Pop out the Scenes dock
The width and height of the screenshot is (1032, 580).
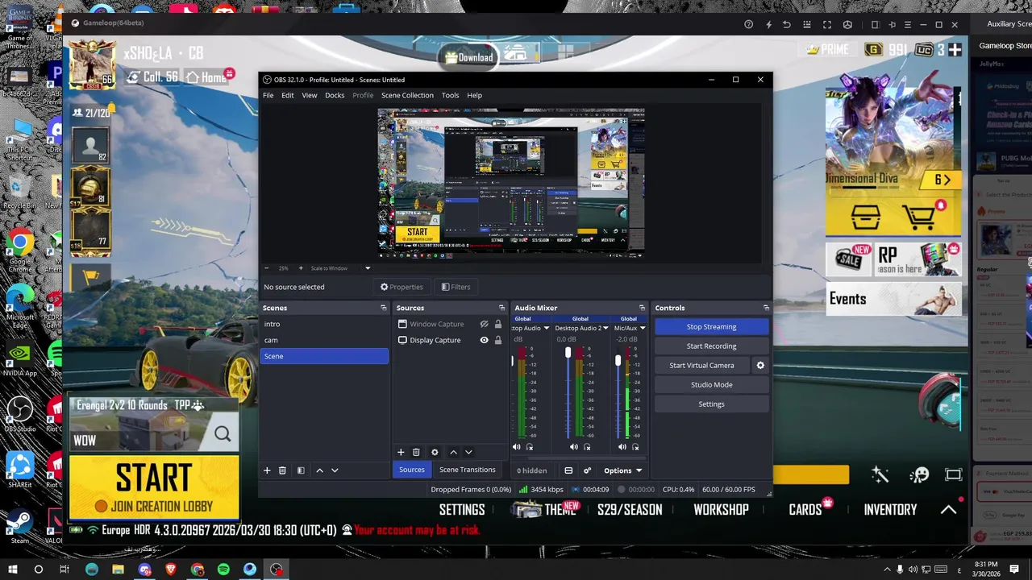[x=384, y=308]
